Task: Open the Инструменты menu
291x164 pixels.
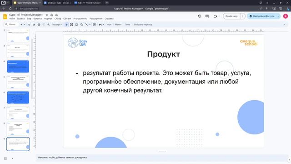Action: pos(80,19)
